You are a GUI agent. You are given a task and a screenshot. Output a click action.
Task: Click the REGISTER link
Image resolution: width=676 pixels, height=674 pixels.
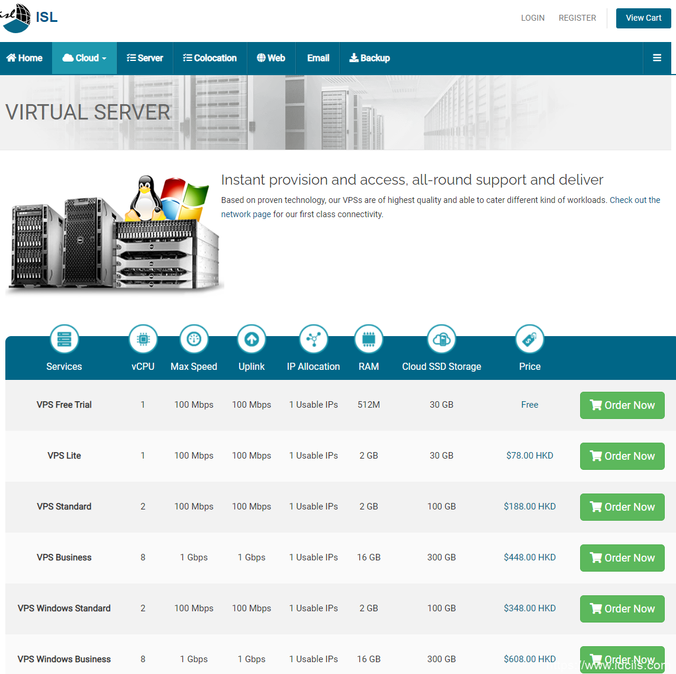click(x=577, y=18)
